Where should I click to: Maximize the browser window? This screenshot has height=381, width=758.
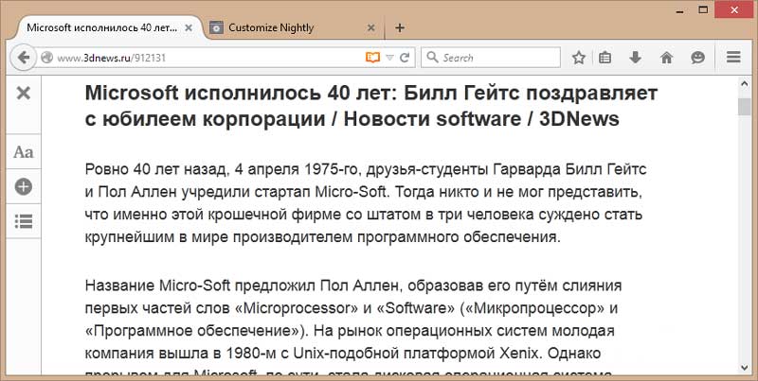704,9
